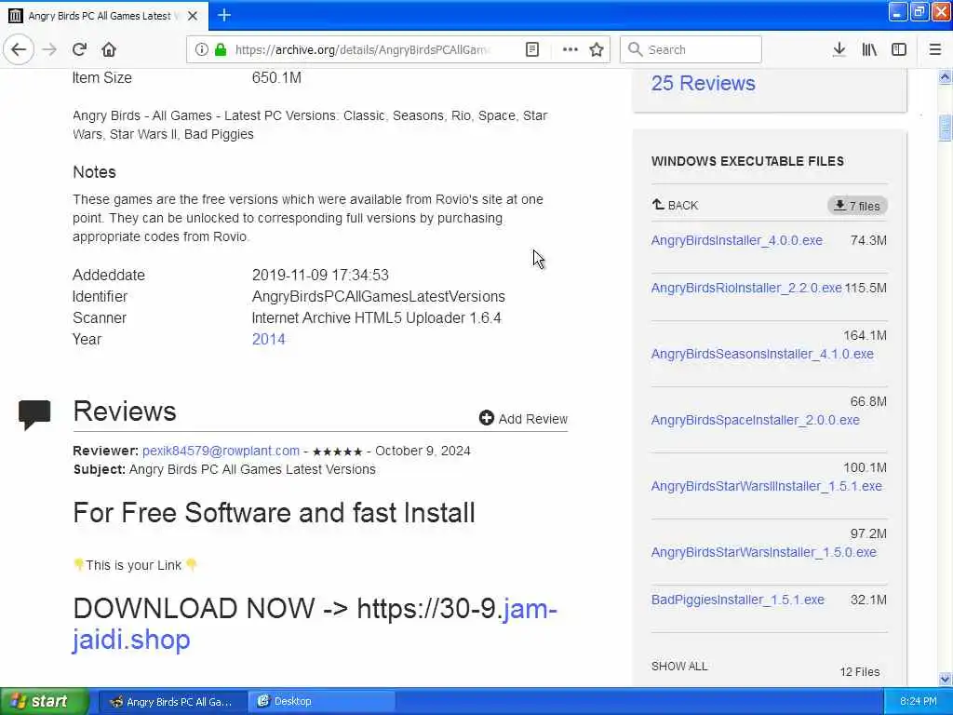
Task: Click the Notes heading
Action: click(x=94, y=172)
